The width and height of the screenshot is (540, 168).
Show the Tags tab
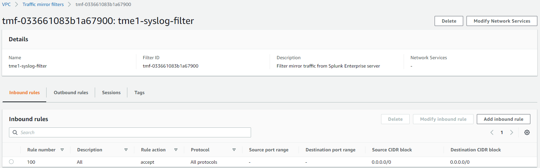[139, 92]
